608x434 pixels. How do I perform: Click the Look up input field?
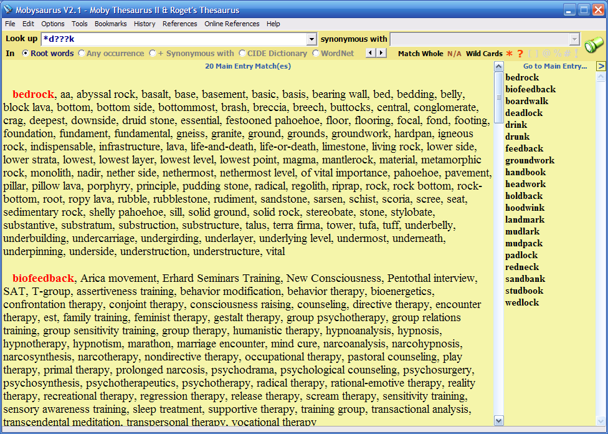click(x=174, y=39)
